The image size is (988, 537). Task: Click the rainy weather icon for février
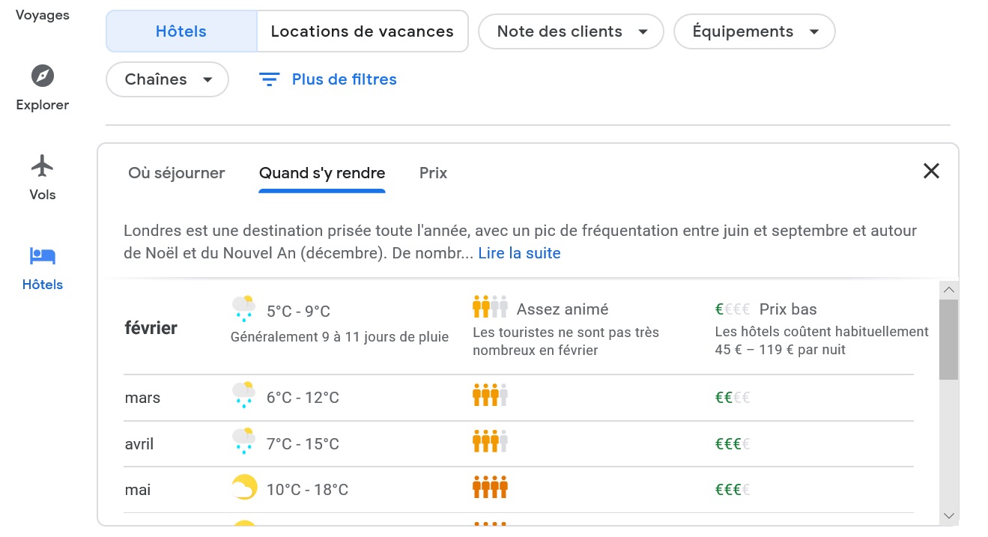tap(244, 309)
